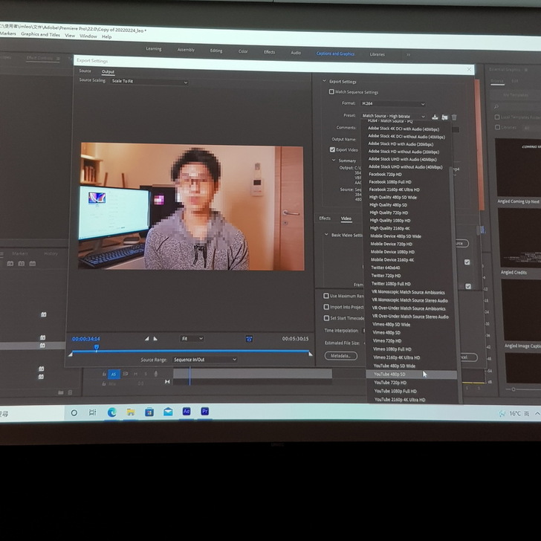Open the Mail app on taskbar
The height and width of the screenshot is (541, 541).
point(168,412)
